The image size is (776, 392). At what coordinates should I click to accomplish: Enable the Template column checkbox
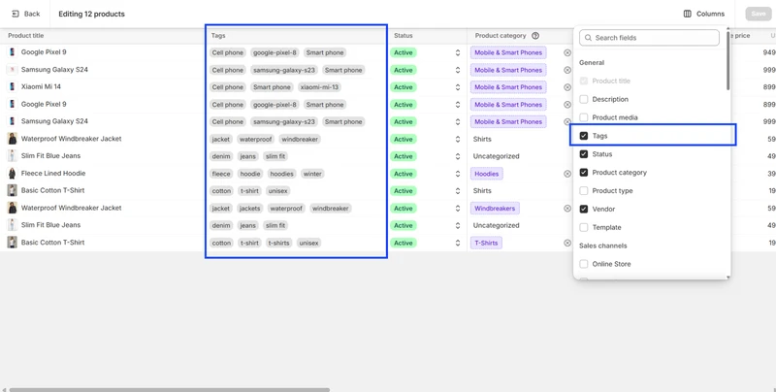584,227
